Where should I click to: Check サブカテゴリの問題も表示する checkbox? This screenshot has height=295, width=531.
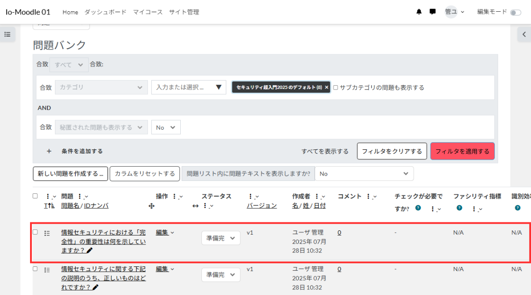336,88
